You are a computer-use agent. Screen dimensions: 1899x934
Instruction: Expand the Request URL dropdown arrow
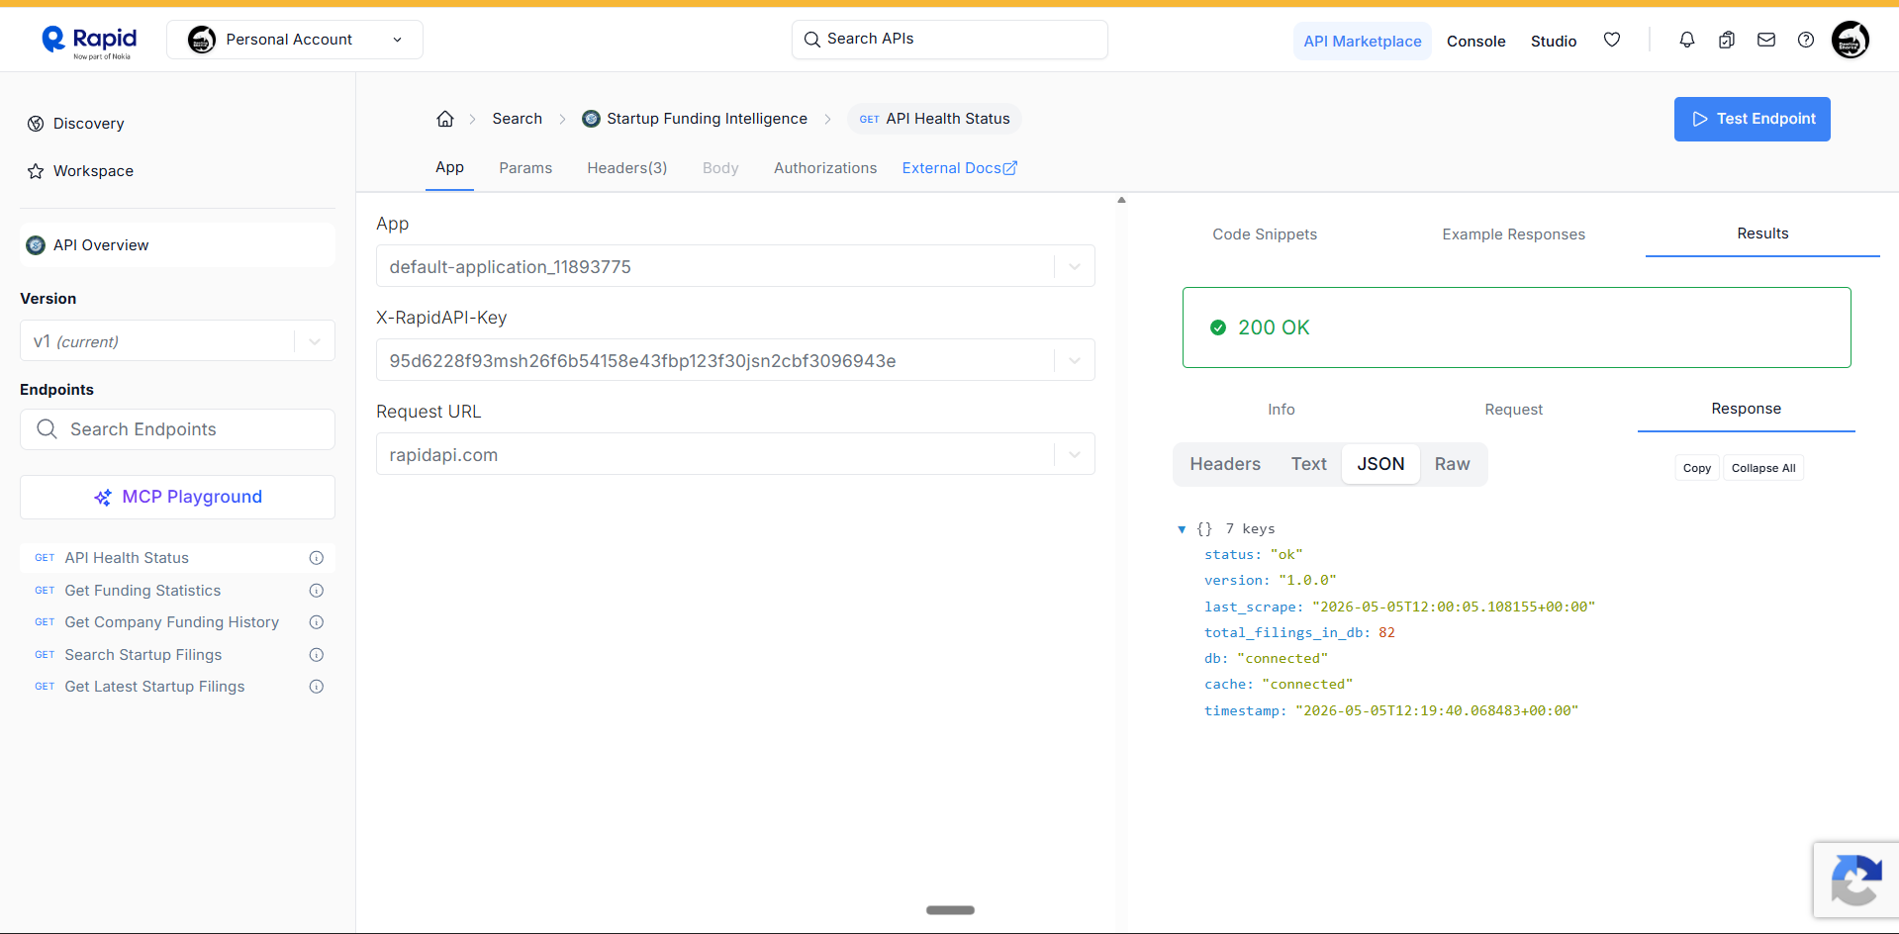pos(1075,455)
